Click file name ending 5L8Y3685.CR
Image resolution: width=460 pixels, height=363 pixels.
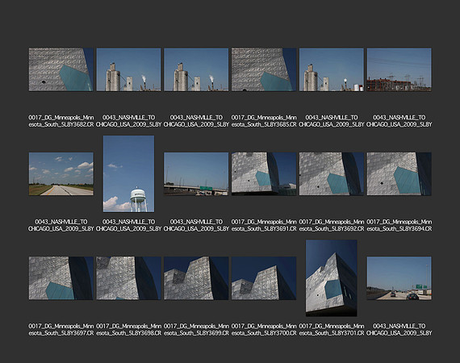[x=264, y=121]
